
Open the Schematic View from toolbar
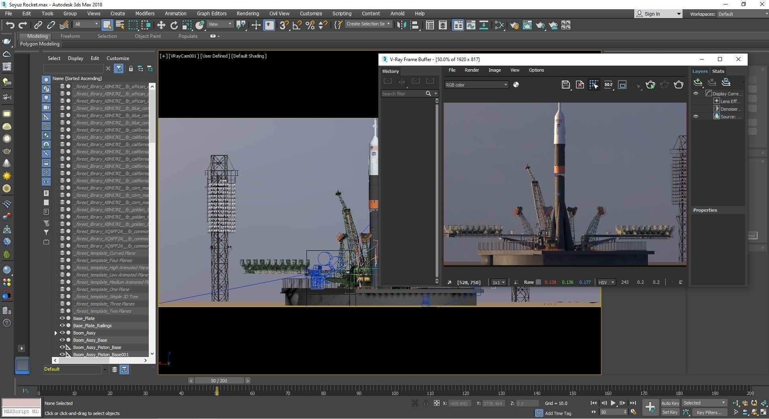click(x=484, y=25)
